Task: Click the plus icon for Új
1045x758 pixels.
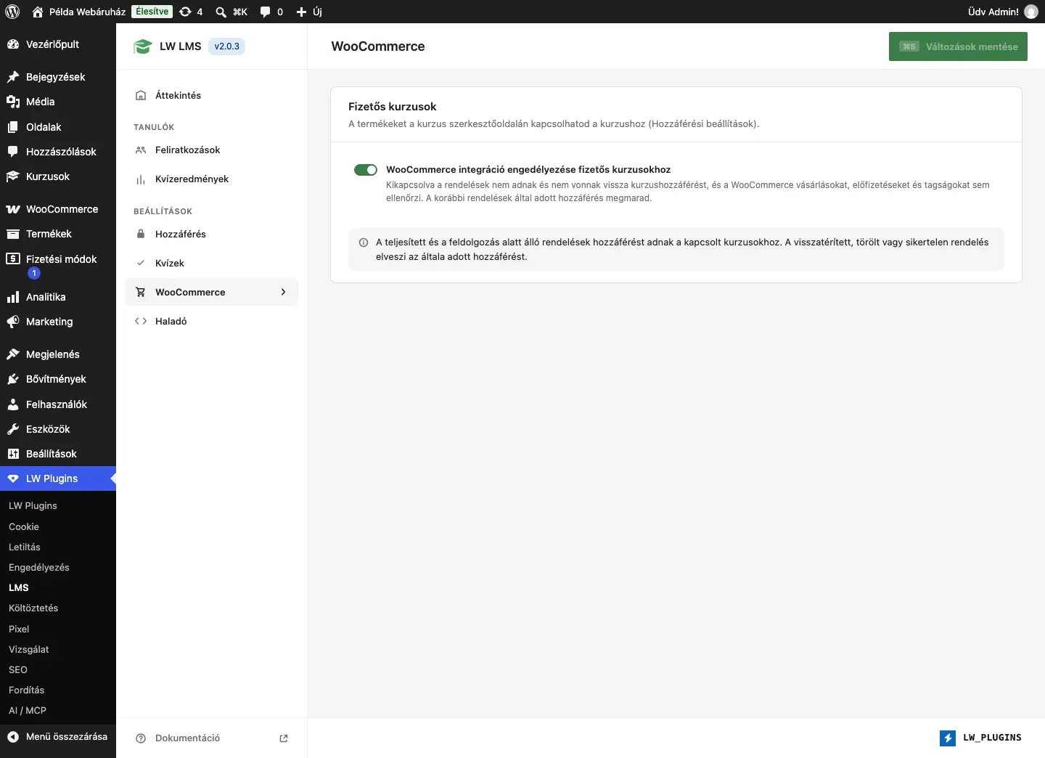Action: pos(302,12)
